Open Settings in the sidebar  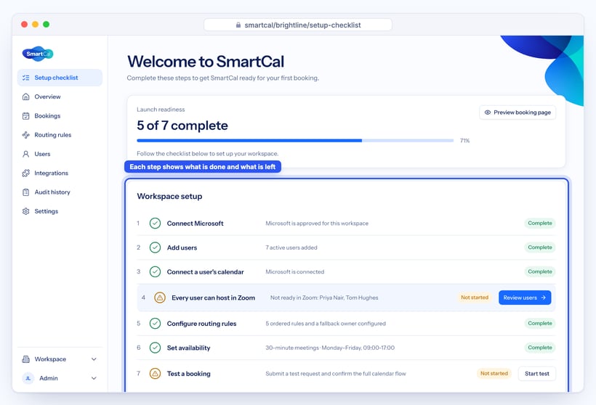pos(60,211)
